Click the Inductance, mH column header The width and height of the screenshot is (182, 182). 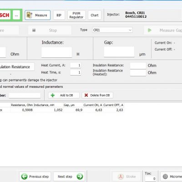point(48,105)
